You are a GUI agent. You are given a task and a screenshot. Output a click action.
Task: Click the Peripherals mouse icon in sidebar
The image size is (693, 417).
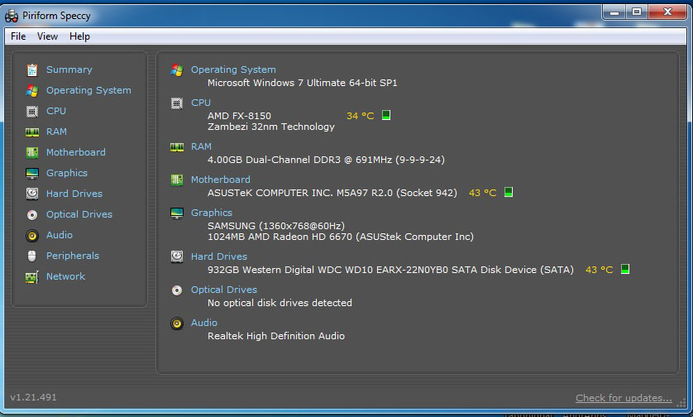tap(31, 256)
